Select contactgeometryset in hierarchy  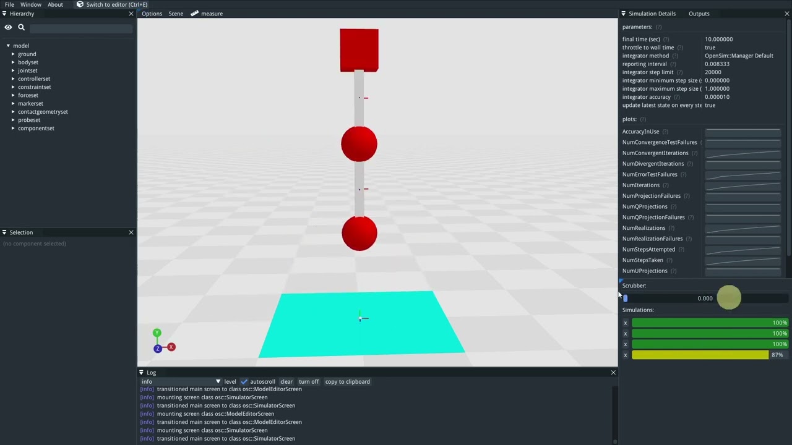coord(43,112)
